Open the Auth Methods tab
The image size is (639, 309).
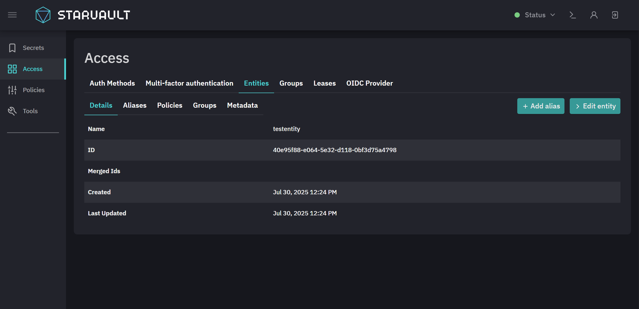[112, 83]
